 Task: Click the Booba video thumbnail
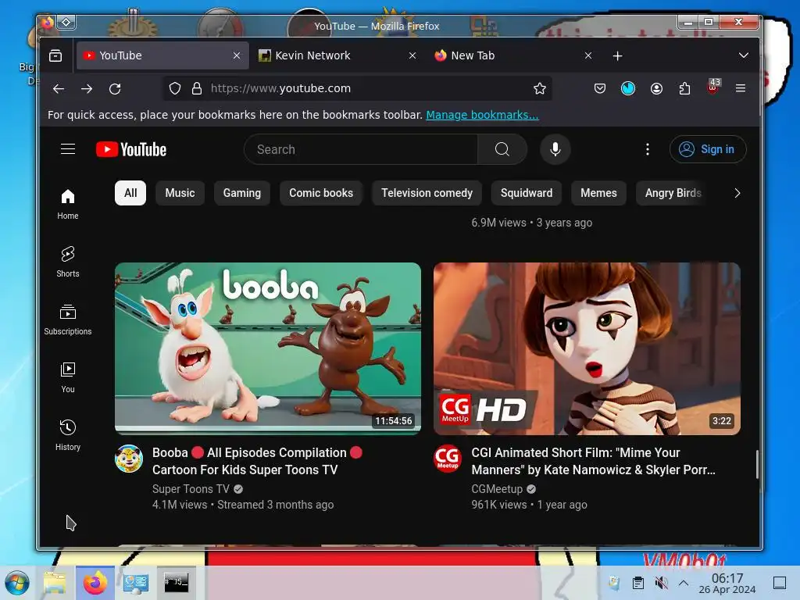click(268, 348)
